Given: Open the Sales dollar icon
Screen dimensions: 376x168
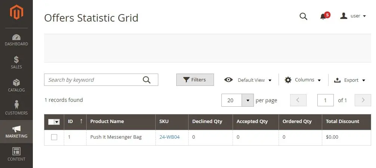Looking at the screenshot, I should (16, 60).
